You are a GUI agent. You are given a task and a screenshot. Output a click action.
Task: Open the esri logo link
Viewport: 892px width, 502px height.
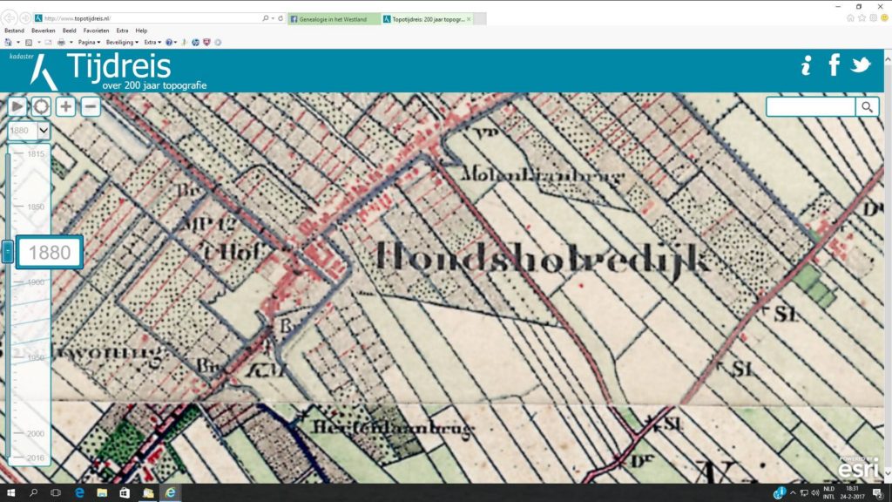[x=855, y=467]
